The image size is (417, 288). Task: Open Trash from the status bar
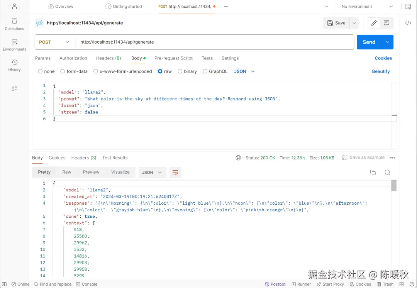tap(385, 284)
